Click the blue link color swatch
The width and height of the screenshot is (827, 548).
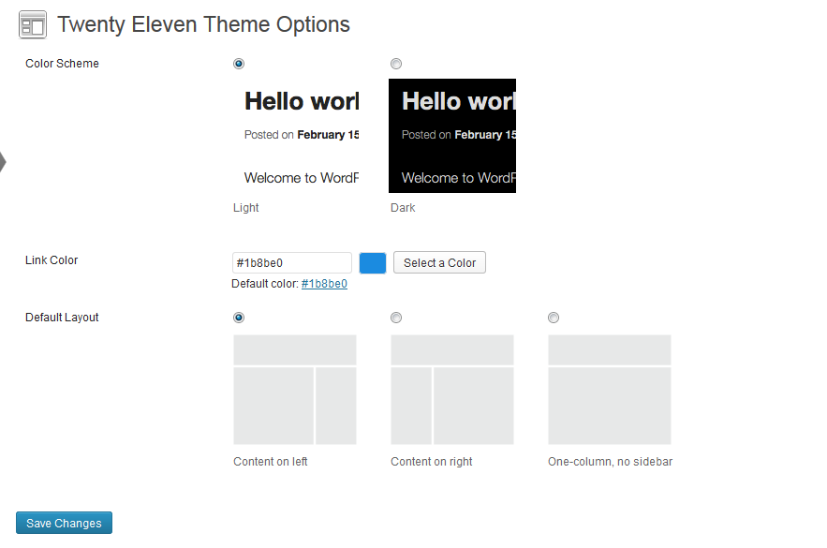point(373,263)
